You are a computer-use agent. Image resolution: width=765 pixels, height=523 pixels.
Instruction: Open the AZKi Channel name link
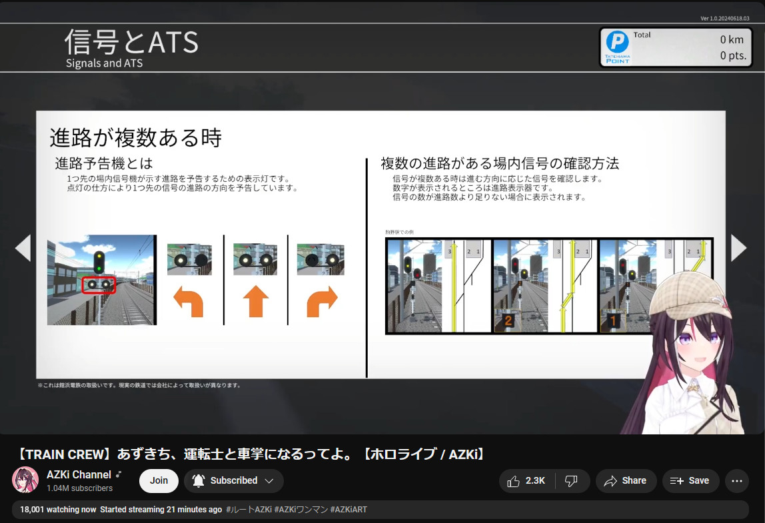[79, 475]
